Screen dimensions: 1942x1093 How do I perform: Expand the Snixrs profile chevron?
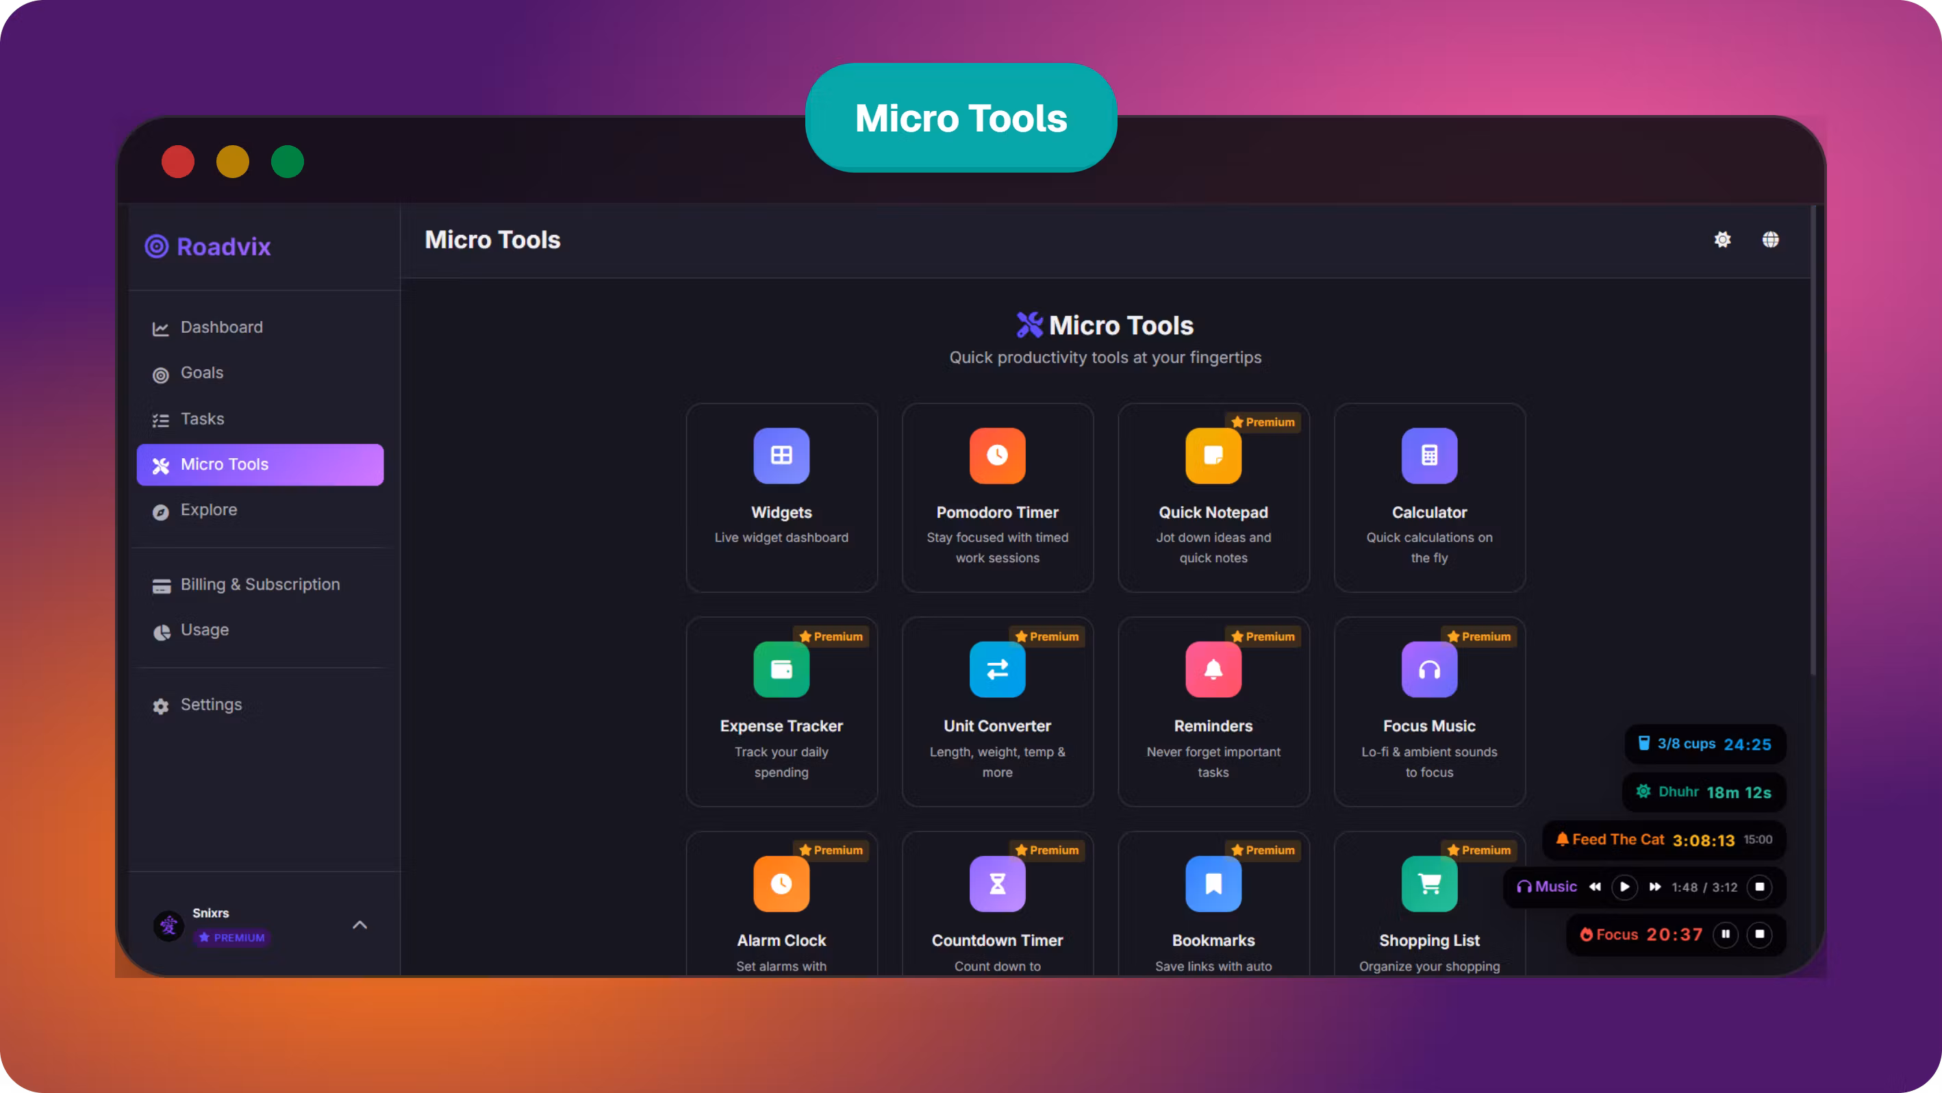tap(360, 925)
